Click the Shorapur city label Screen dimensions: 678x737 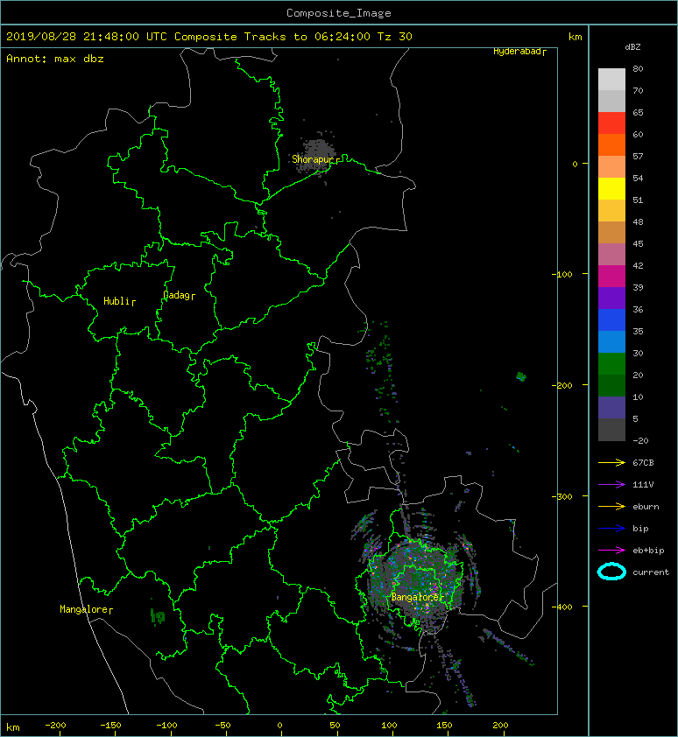[x=315, y=159]
